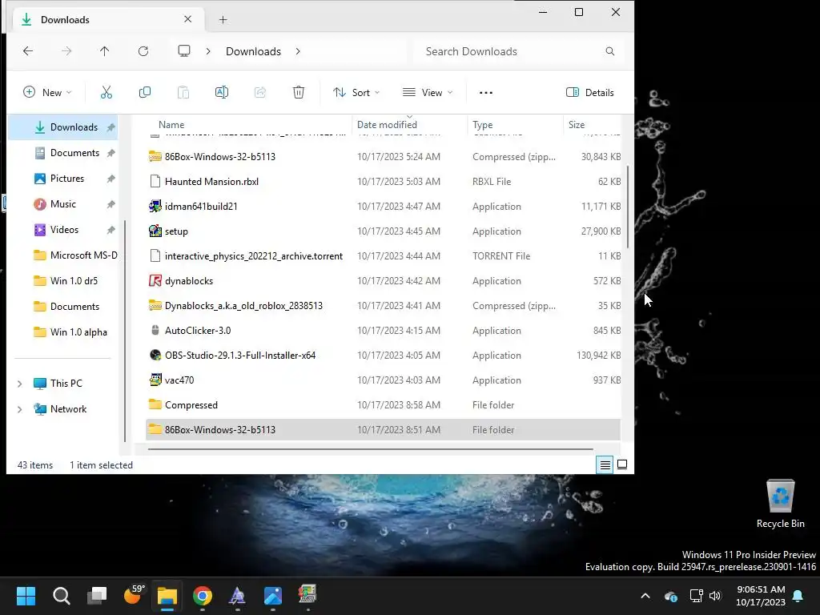Open the New dropdown menu
820x615 pixels.
[47, 93]
